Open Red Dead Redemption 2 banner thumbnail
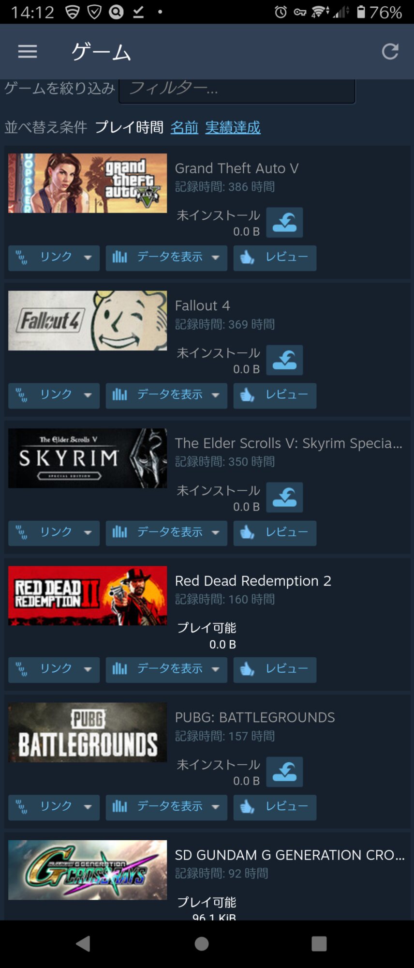Screen dimensions: 414x968 (x=88, y=596)
